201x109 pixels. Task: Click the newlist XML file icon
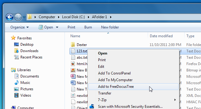[73, 95]
